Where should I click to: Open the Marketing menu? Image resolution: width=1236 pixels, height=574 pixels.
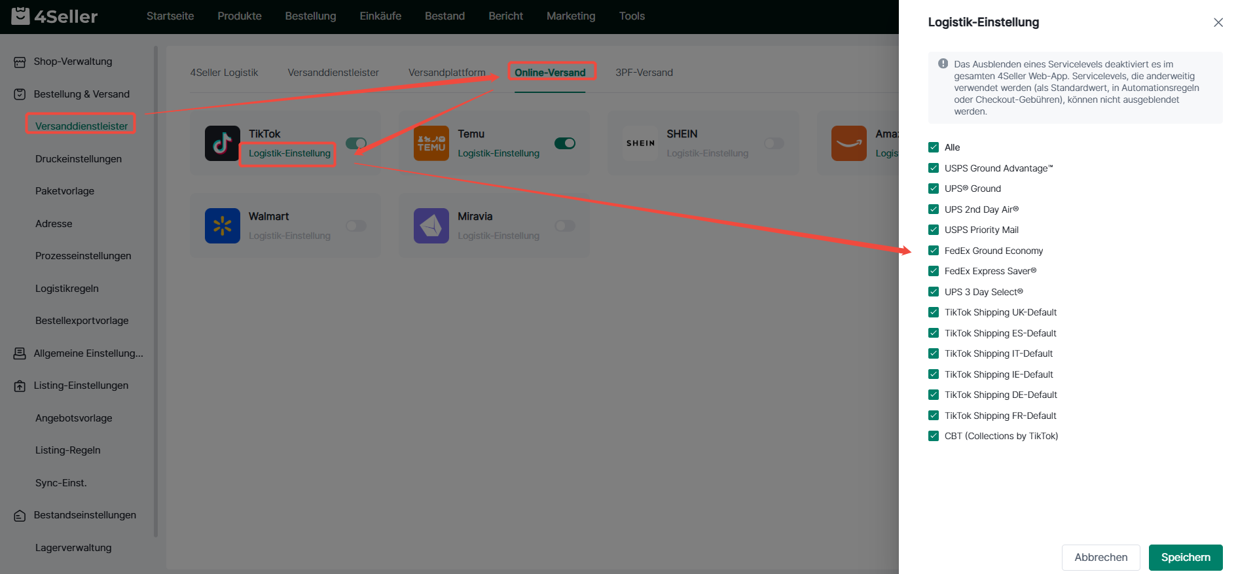571,16
